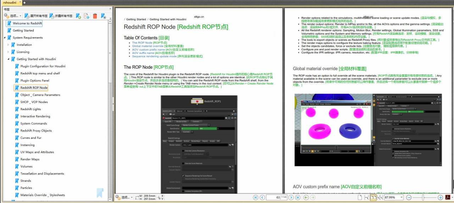Open the Render Maps bookmark
The width and height of the screenshot is (454, 203).
(30, 159)
